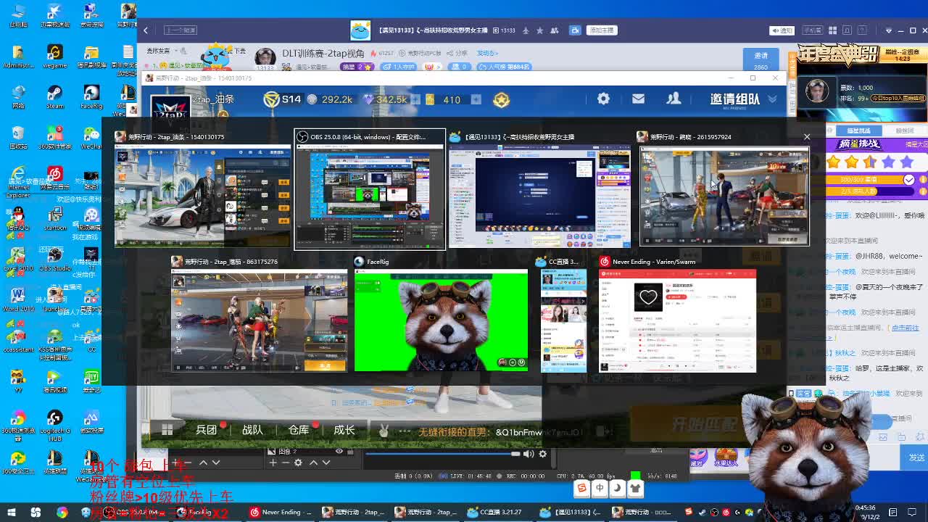Image resolution: width=928 pixels, height=522 pixels.
Task: Select the FaceRig window thumbnail in switcher
Action: (x=441, y=320)
